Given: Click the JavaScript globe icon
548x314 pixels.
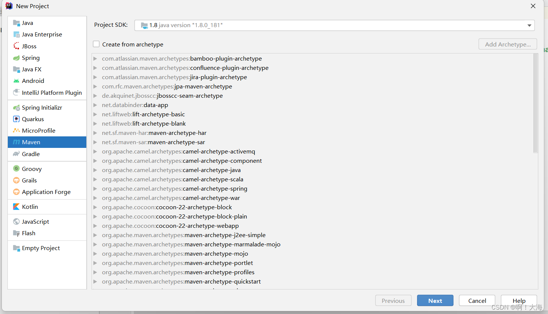Looking at the screenshot, I should click(16, 222).
